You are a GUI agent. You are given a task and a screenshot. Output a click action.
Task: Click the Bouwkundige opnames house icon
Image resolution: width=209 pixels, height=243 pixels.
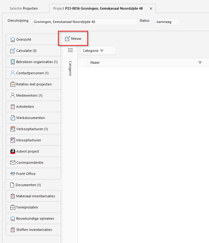tap(12, 218)
